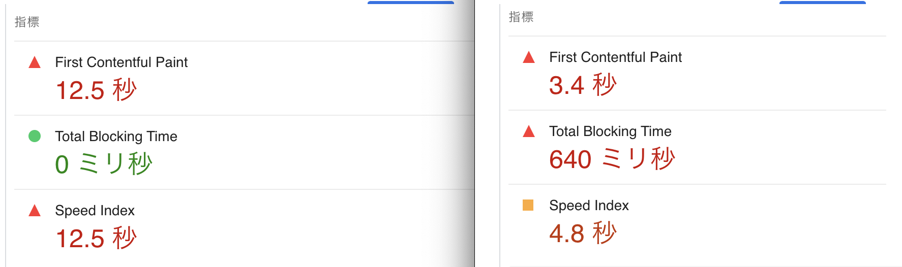Select Total Blocking Time label above 0 ミリ秒
902x267 pixels.
(x=116, y=137)
